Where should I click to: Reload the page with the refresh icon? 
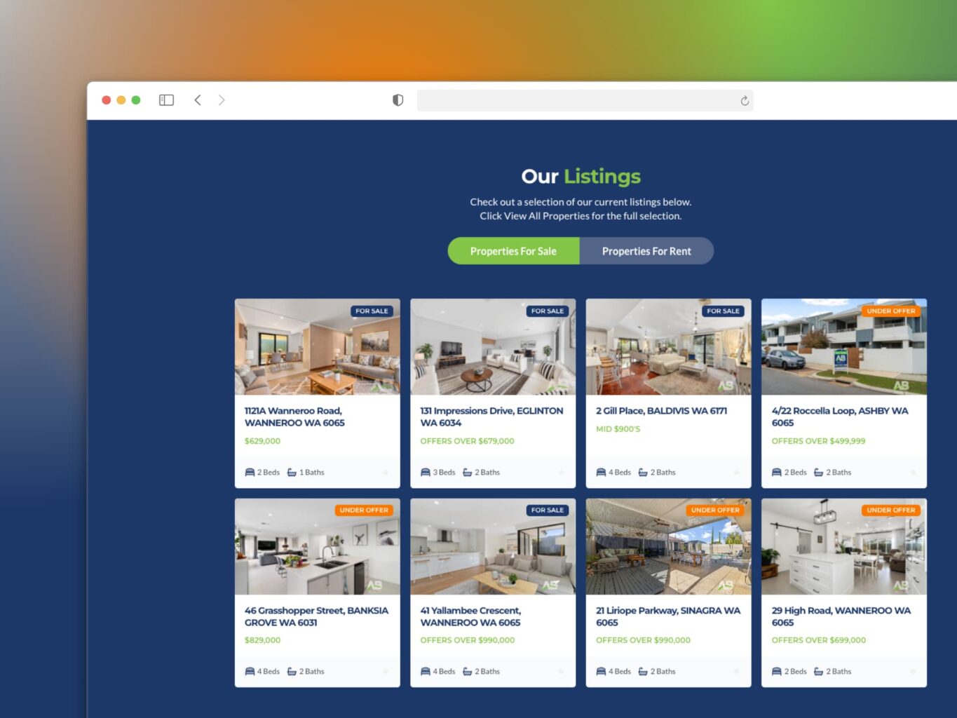pos(745,101)
